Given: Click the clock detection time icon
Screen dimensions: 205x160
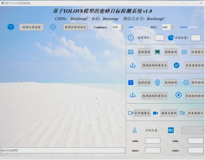Looking at the screenshot, I should click(x=131, y=38).
